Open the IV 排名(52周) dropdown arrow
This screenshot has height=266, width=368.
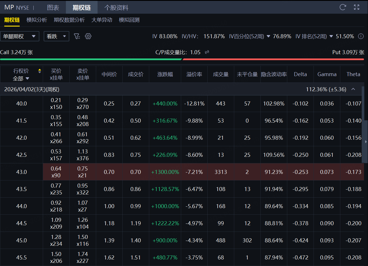(x=331, y=36)
